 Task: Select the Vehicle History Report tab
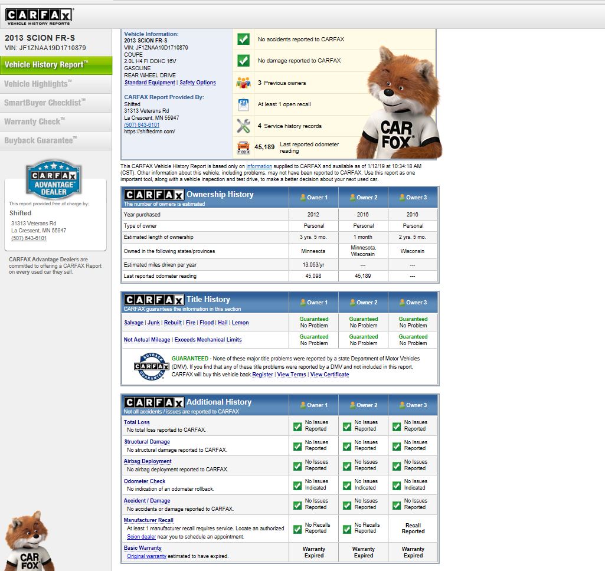point(56,65)
